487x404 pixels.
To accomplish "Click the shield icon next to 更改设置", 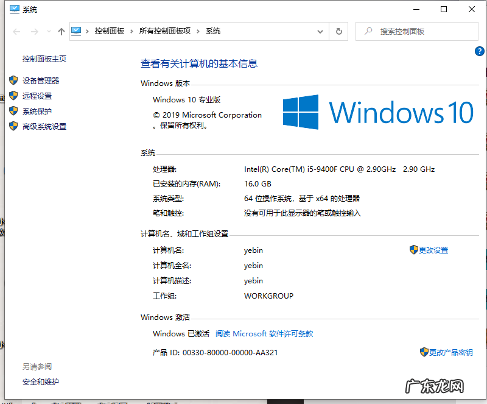I will (x=413, y=250).
